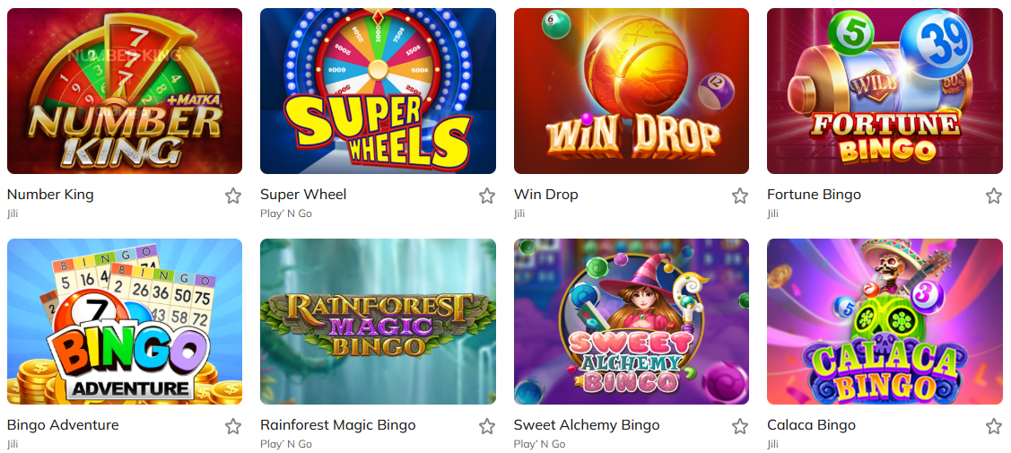The image size is (1011, 453).
Task: Launch the Super Wheels game image
Action: coord(378,91)
